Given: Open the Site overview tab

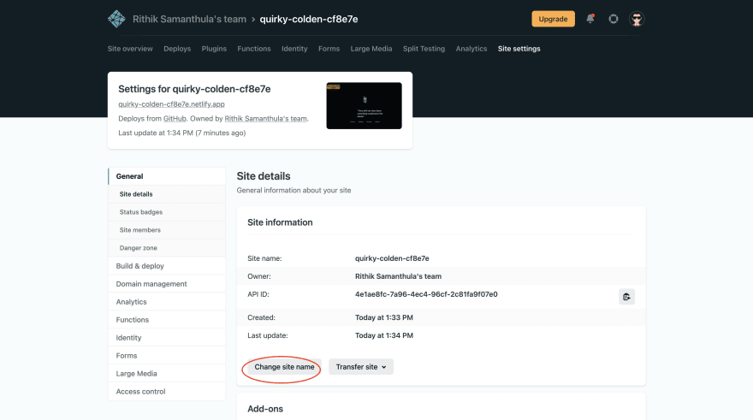Looking at the screenshot, I should coord(130,49).
